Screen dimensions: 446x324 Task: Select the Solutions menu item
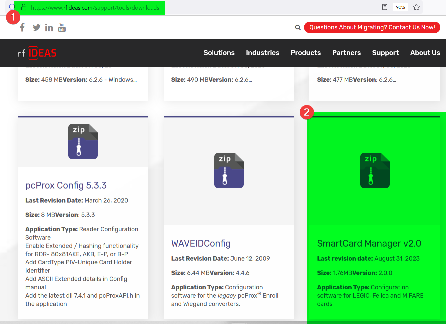coord(219,53)
